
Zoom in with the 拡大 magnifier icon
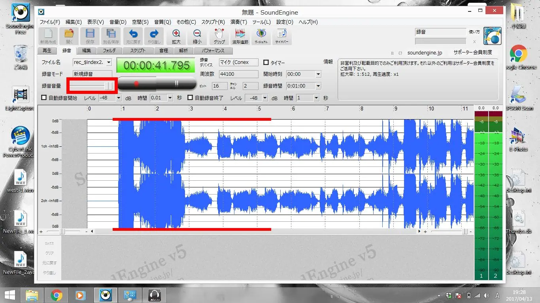(176, 36)
